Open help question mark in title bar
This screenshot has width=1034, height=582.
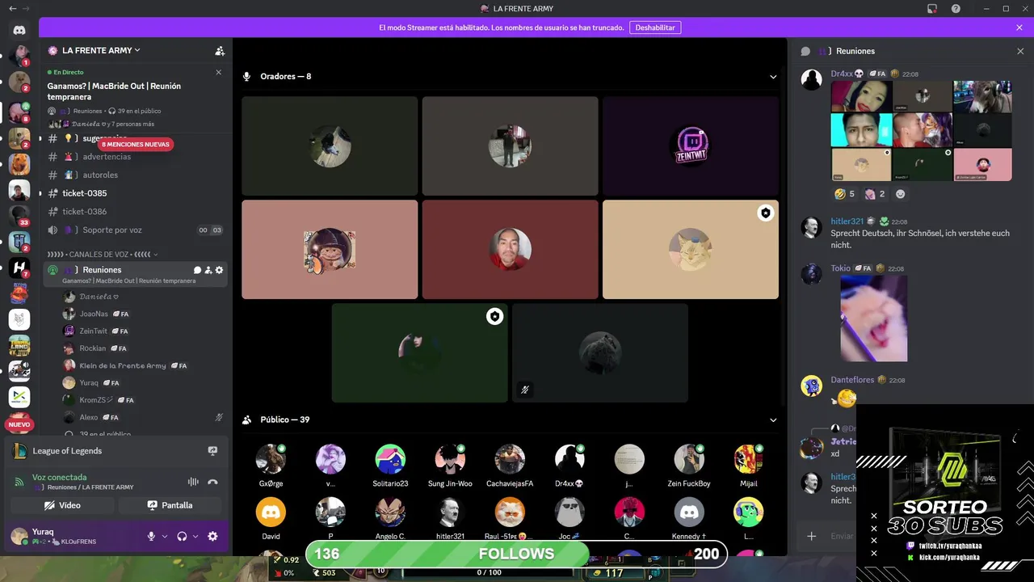coord(956,9)
